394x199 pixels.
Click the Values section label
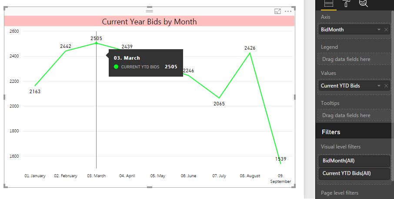pyautogui.click(x=328, y=73)
